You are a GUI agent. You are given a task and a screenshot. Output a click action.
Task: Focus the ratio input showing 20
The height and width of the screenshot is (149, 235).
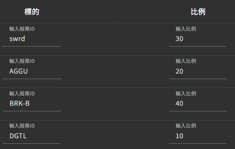[x=198, y=71]
